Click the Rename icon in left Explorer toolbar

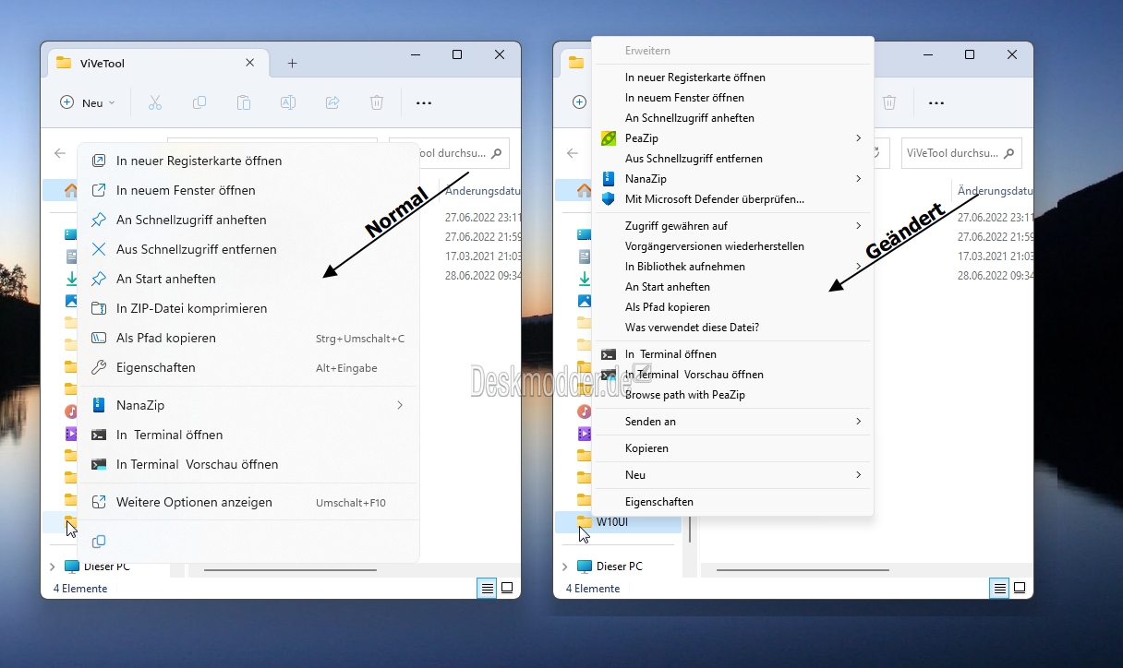pos(288,102)
